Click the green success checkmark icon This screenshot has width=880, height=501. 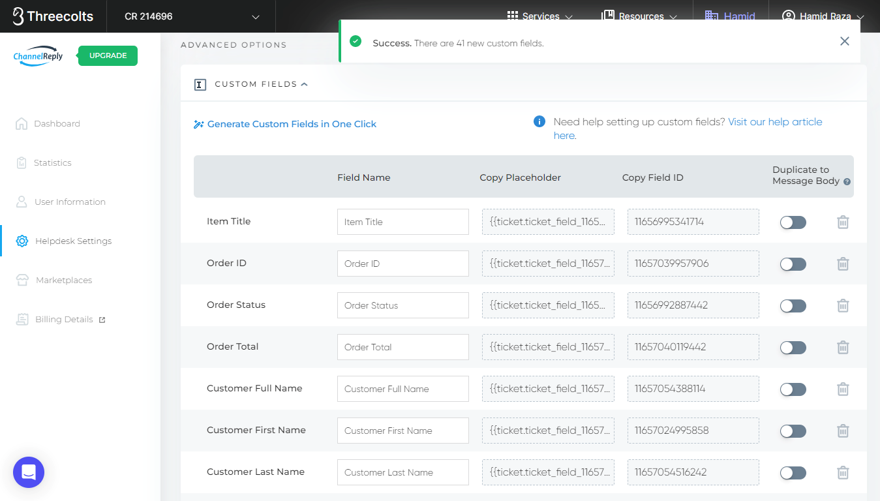[x=356, y=41]
